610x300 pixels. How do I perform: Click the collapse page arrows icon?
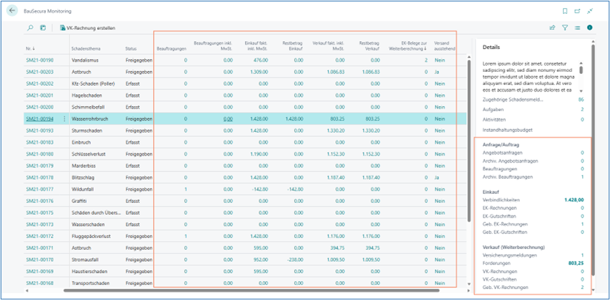pos(590,11)
